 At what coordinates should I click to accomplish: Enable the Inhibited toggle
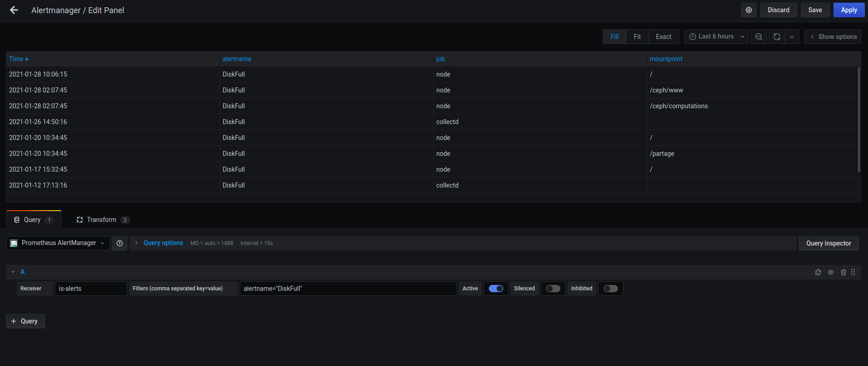pyautogui.click(x=611, y=289)
